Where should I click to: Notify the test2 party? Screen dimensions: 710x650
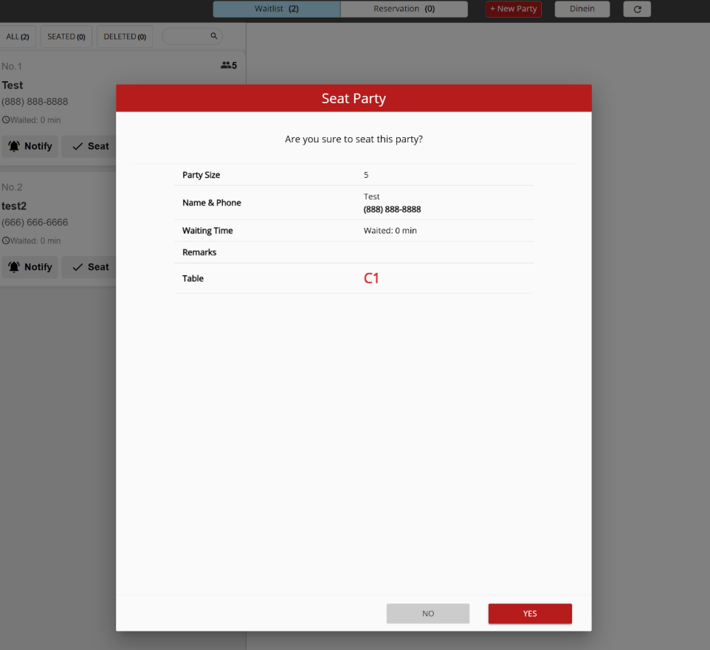30,267
